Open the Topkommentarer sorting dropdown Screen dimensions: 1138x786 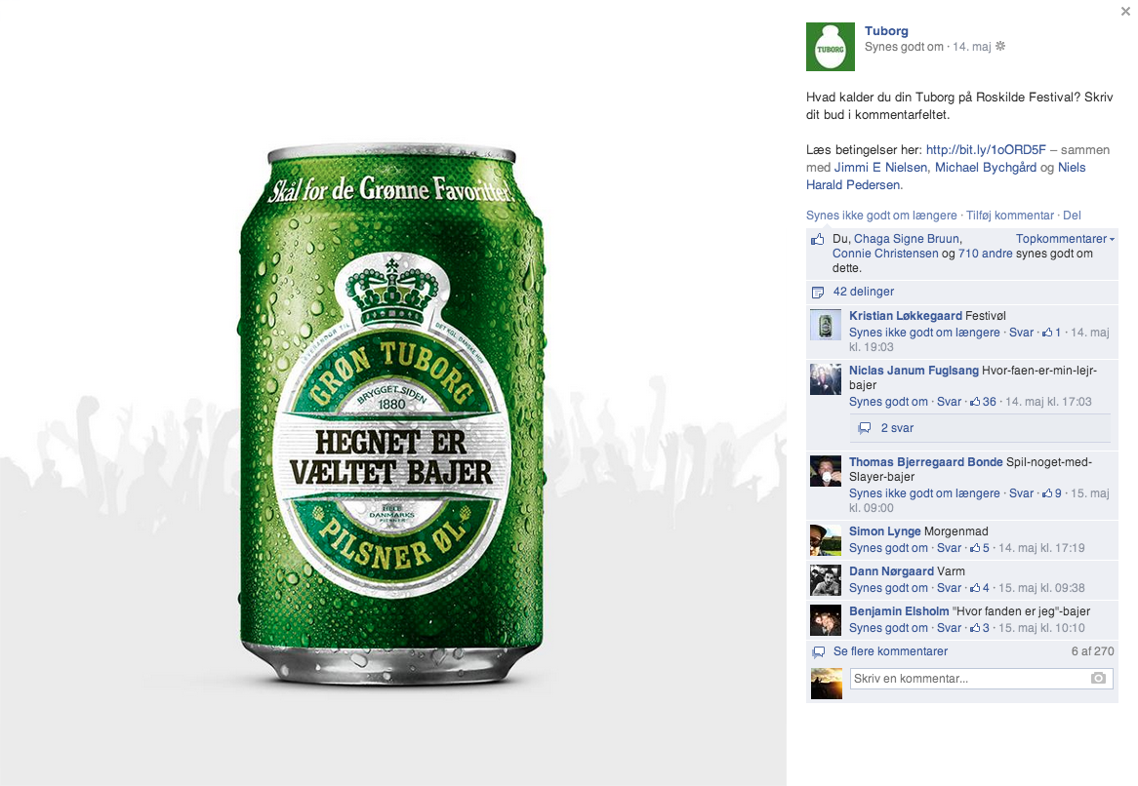(1065, 239)
